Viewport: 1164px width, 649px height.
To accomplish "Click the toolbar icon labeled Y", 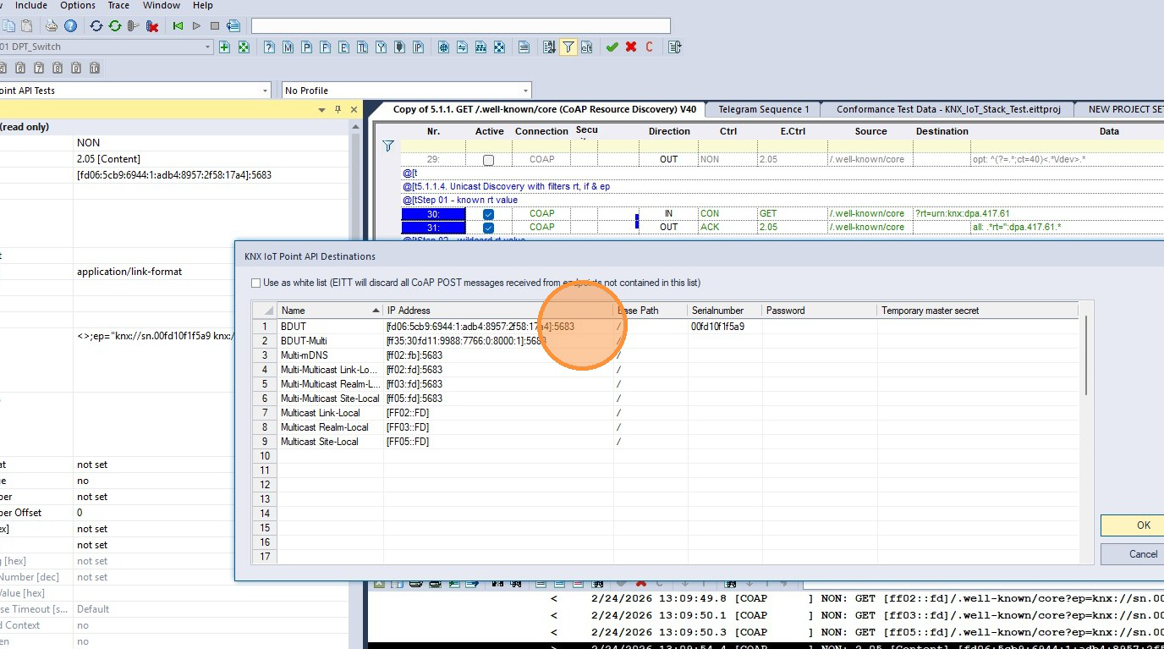I will tap(381, 47).
